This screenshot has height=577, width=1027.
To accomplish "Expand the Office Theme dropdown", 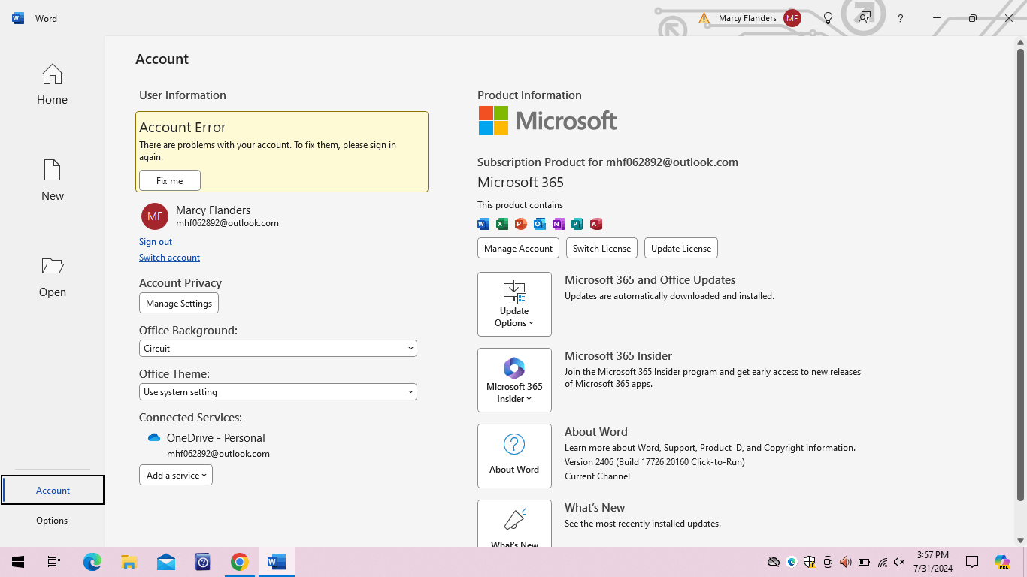I will click(278, 392).
